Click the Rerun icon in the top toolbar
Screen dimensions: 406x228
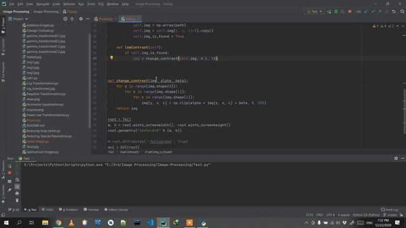click(x=329, y=11)
